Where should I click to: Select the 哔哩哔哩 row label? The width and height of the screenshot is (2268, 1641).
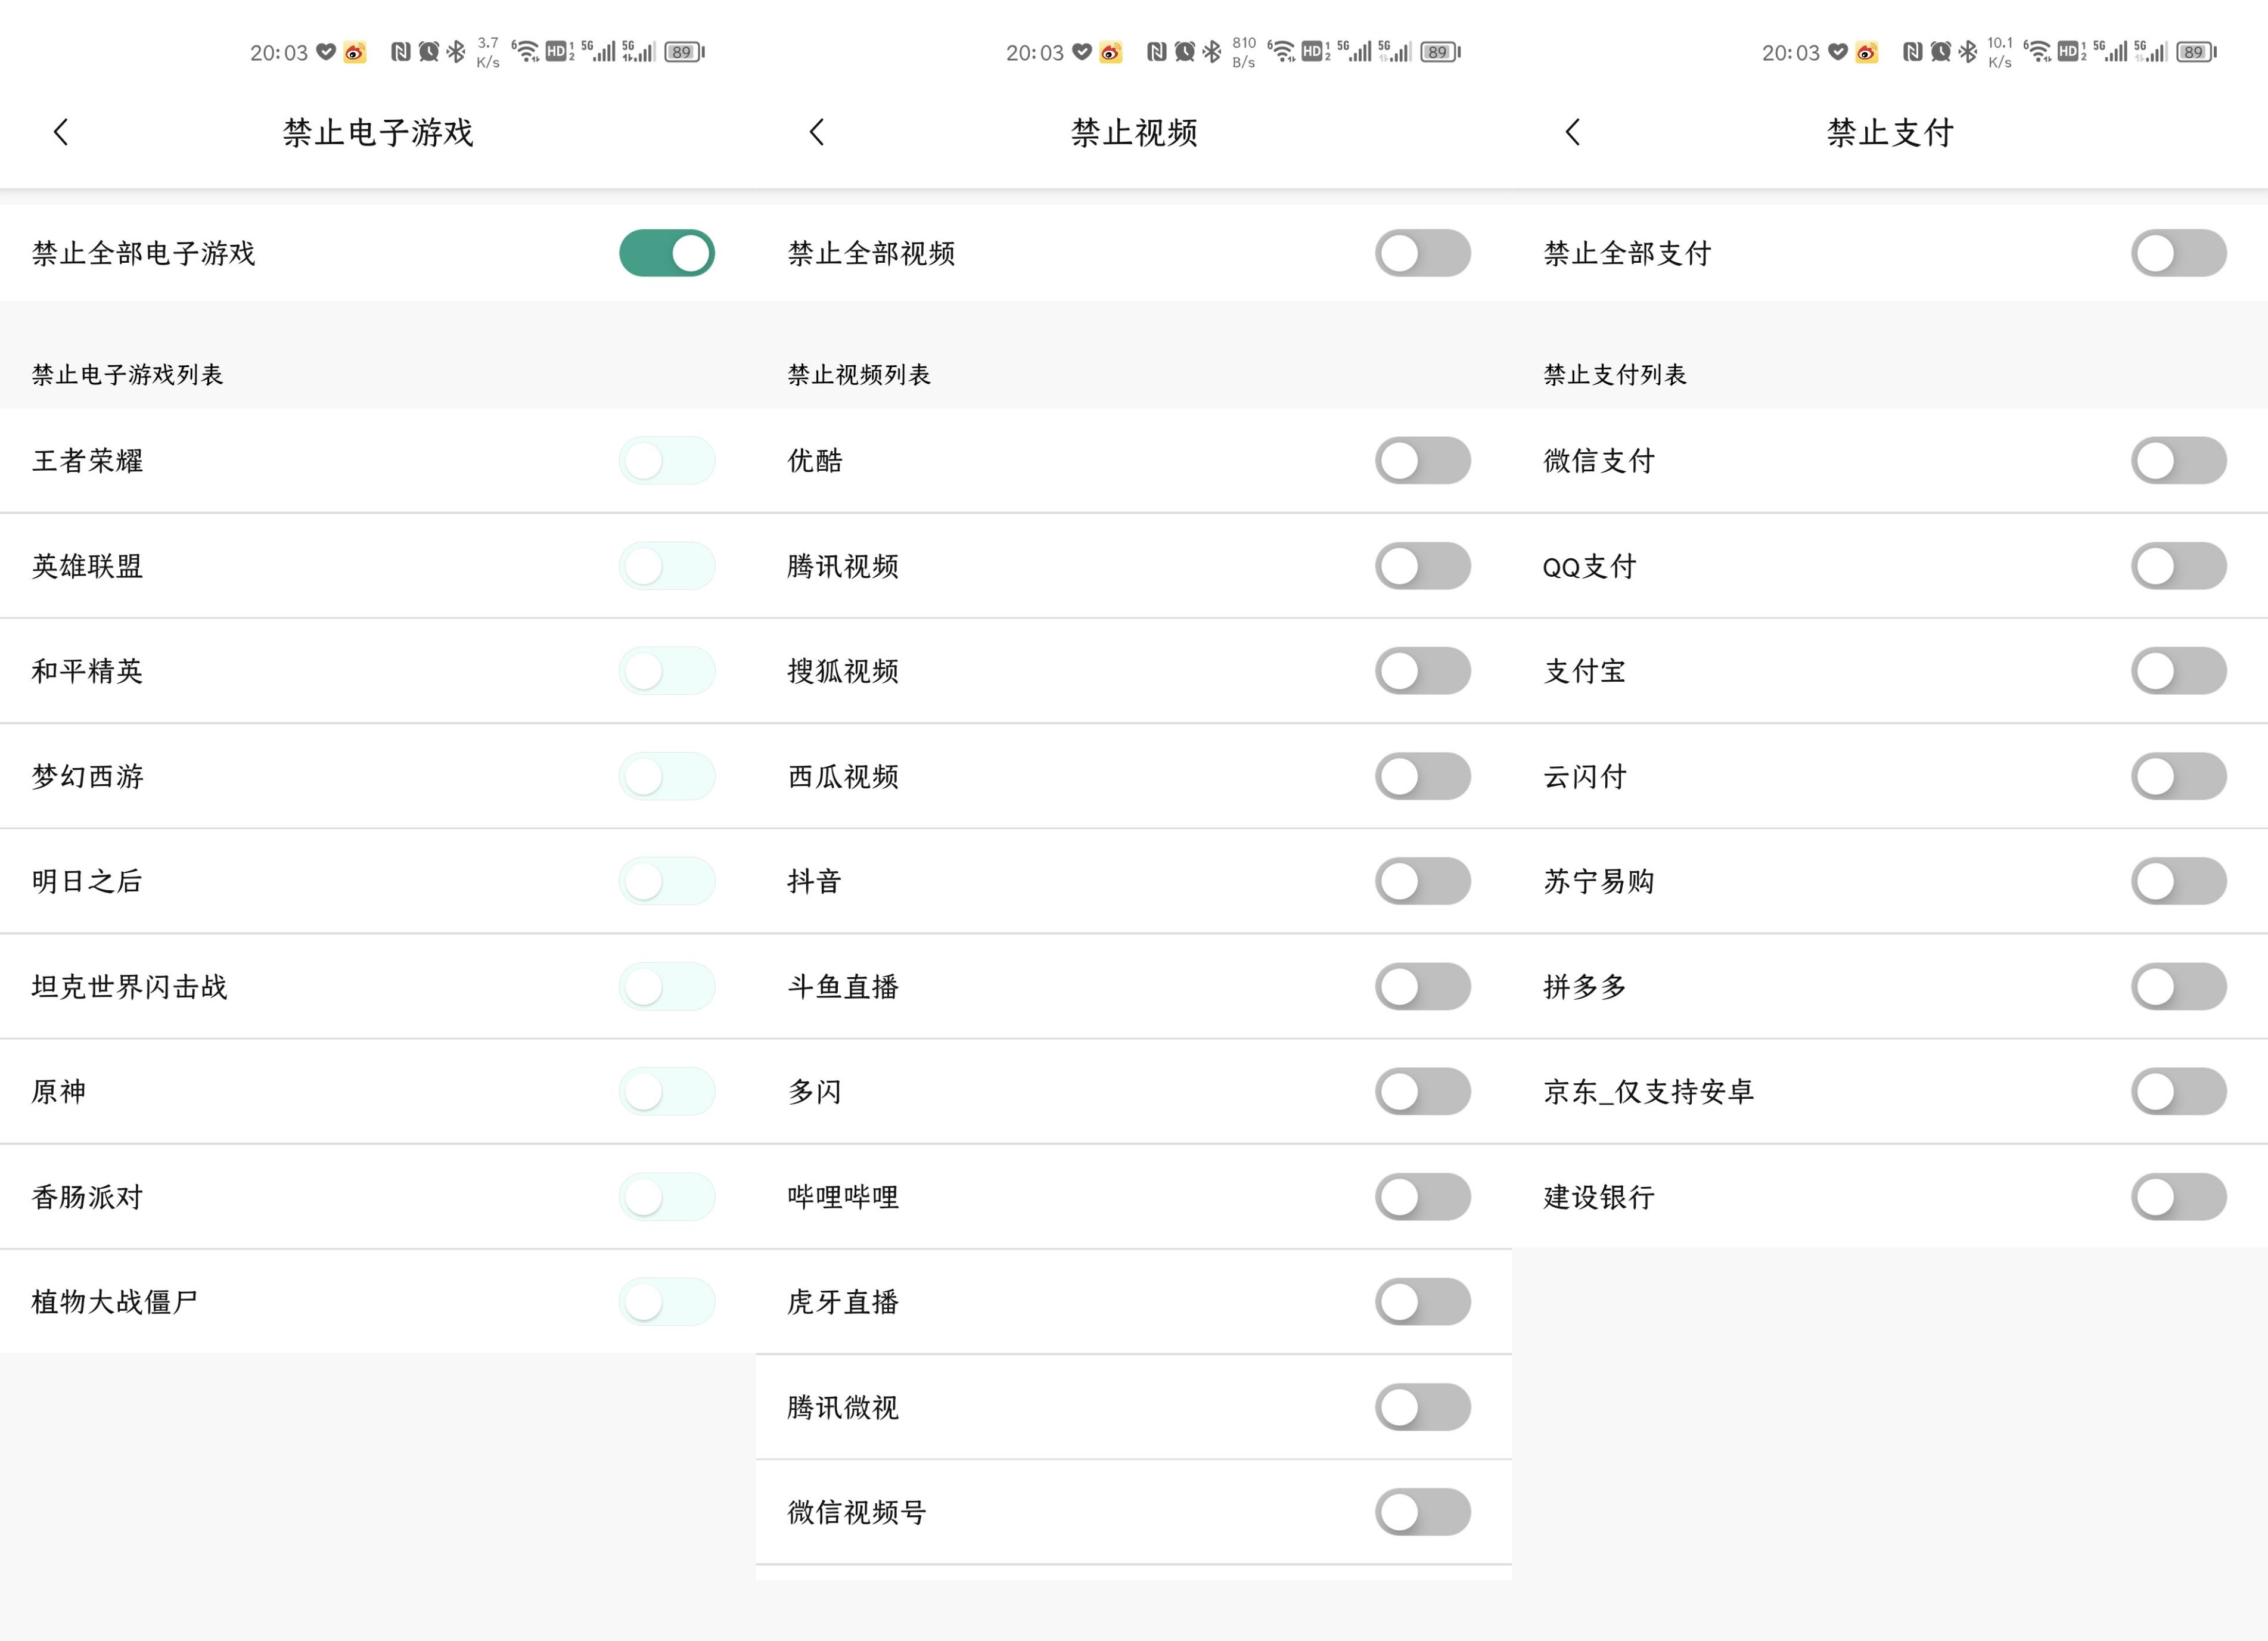click(843, 1197)
